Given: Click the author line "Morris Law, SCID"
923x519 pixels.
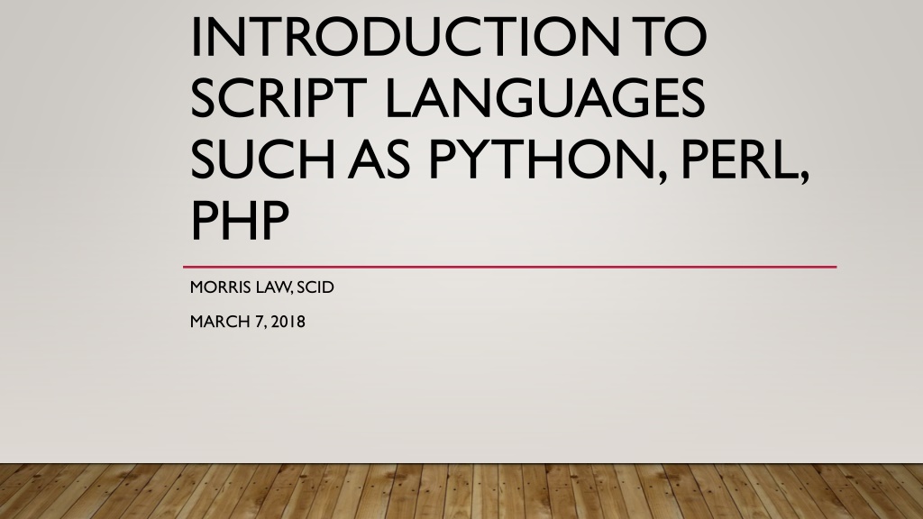Looking at the screenshot, I should click(x=262, y=287).
